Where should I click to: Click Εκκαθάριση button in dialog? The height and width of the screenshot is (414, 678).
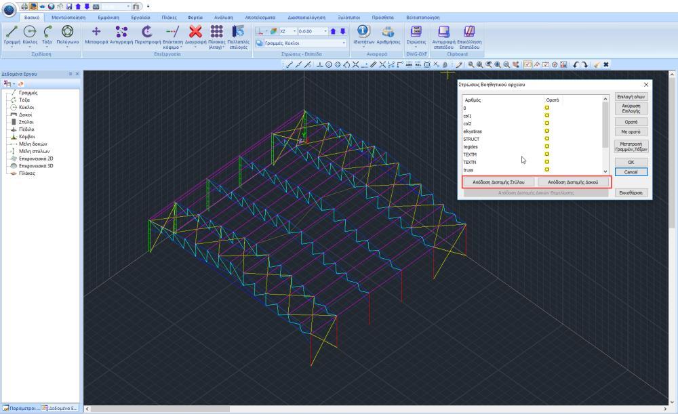(631, 192)
